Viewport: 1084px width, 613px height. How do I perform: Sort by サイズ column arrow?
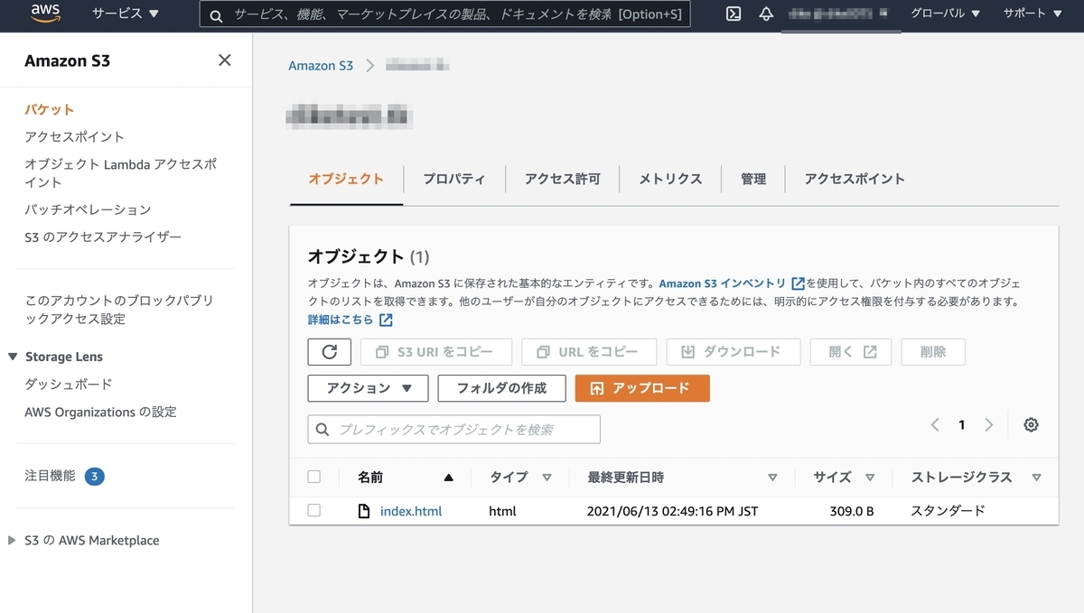(x=870, y=478)
